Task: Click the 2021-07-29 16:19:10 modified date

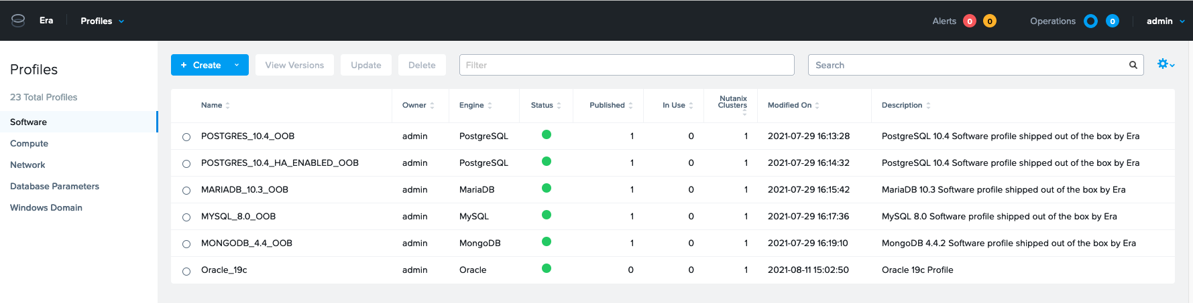Action: pyautogui.click(x=807, y=243)
